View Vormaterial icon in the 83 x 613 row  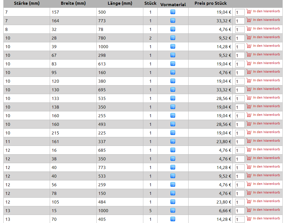[173, 63]
